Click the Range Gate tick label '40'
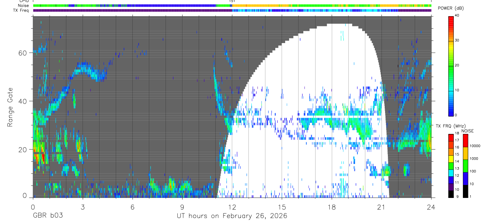485x224 pixels. pyautogui.click(x=22, y=101)
